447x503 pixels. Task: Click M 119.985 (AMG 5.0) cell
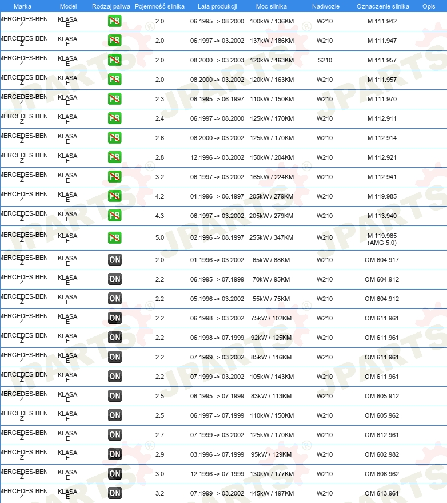(x=382, y=239)
